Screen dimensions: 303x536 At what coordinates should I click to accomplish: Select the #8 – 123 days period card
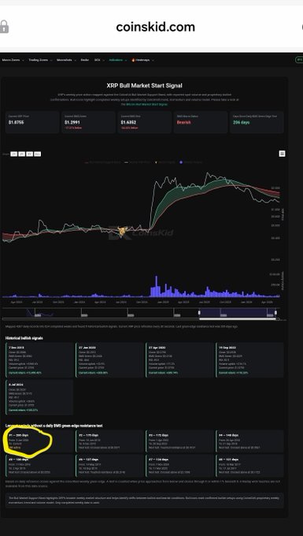[249, 466]
